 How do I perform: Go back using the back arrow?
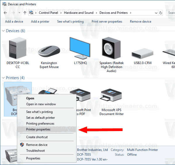pos(5,13)
